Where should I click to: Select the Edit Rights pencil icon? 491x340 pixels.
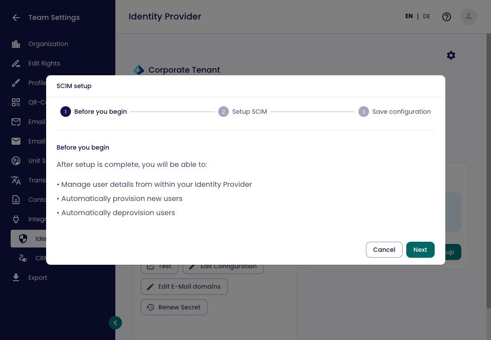point(16,63)
